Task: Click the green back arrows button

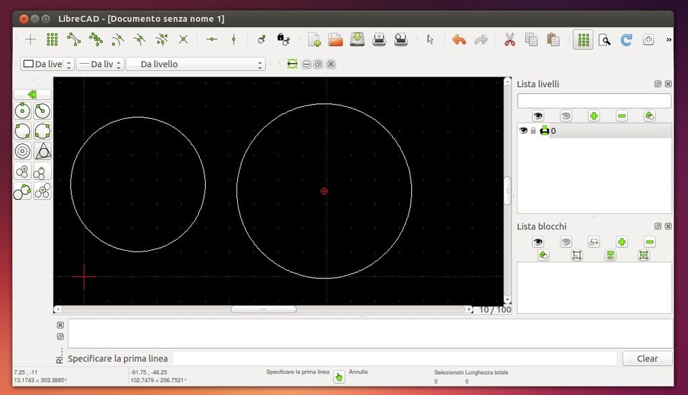Action: click(x=32, y=95)
